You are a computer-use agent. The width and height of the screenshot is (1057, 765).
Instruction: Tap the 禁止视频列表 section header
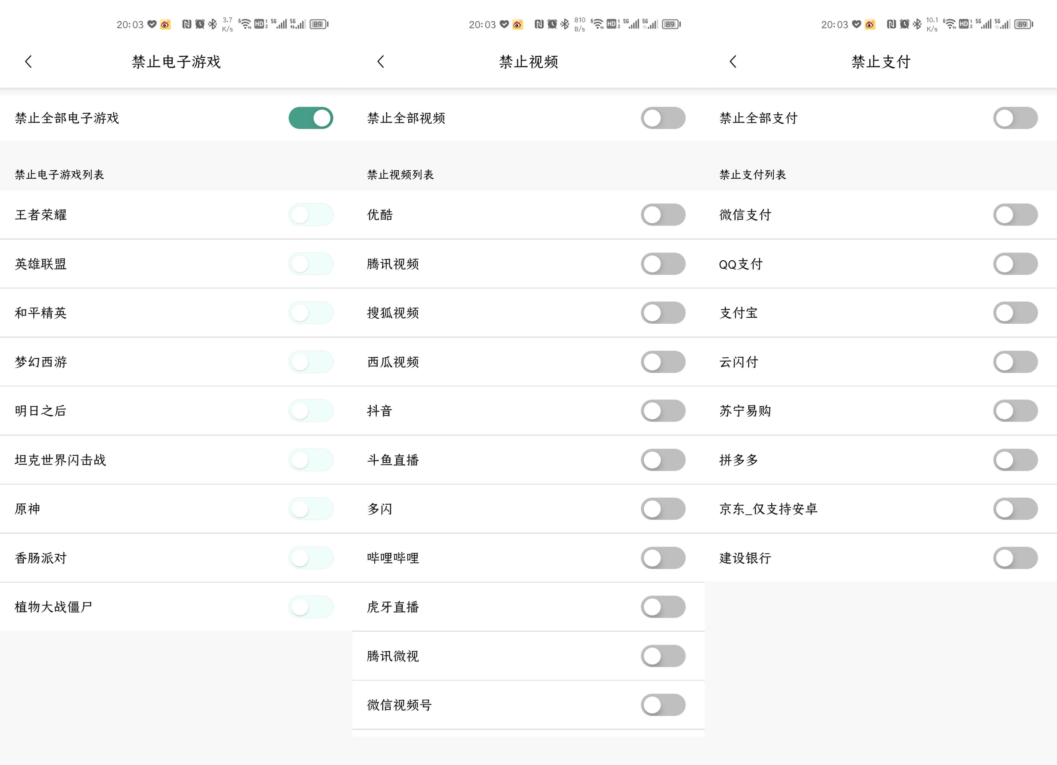tap(400, 175)
